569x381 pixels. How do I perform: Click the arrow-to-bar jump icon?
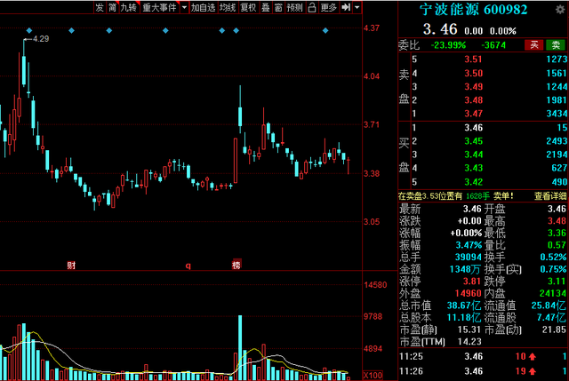pyautogui.click(x=346, y=7)
